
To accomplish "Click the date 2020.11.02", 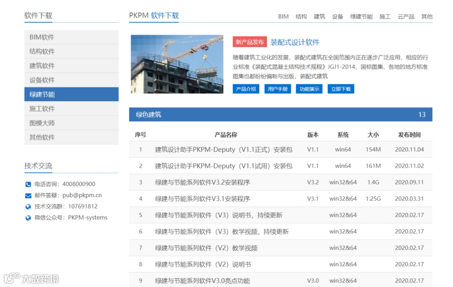I will click(409, 166).
